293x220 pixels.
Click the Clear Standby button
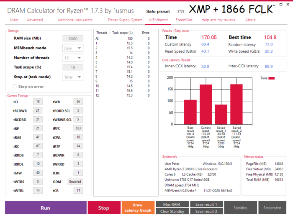(172, 211)
